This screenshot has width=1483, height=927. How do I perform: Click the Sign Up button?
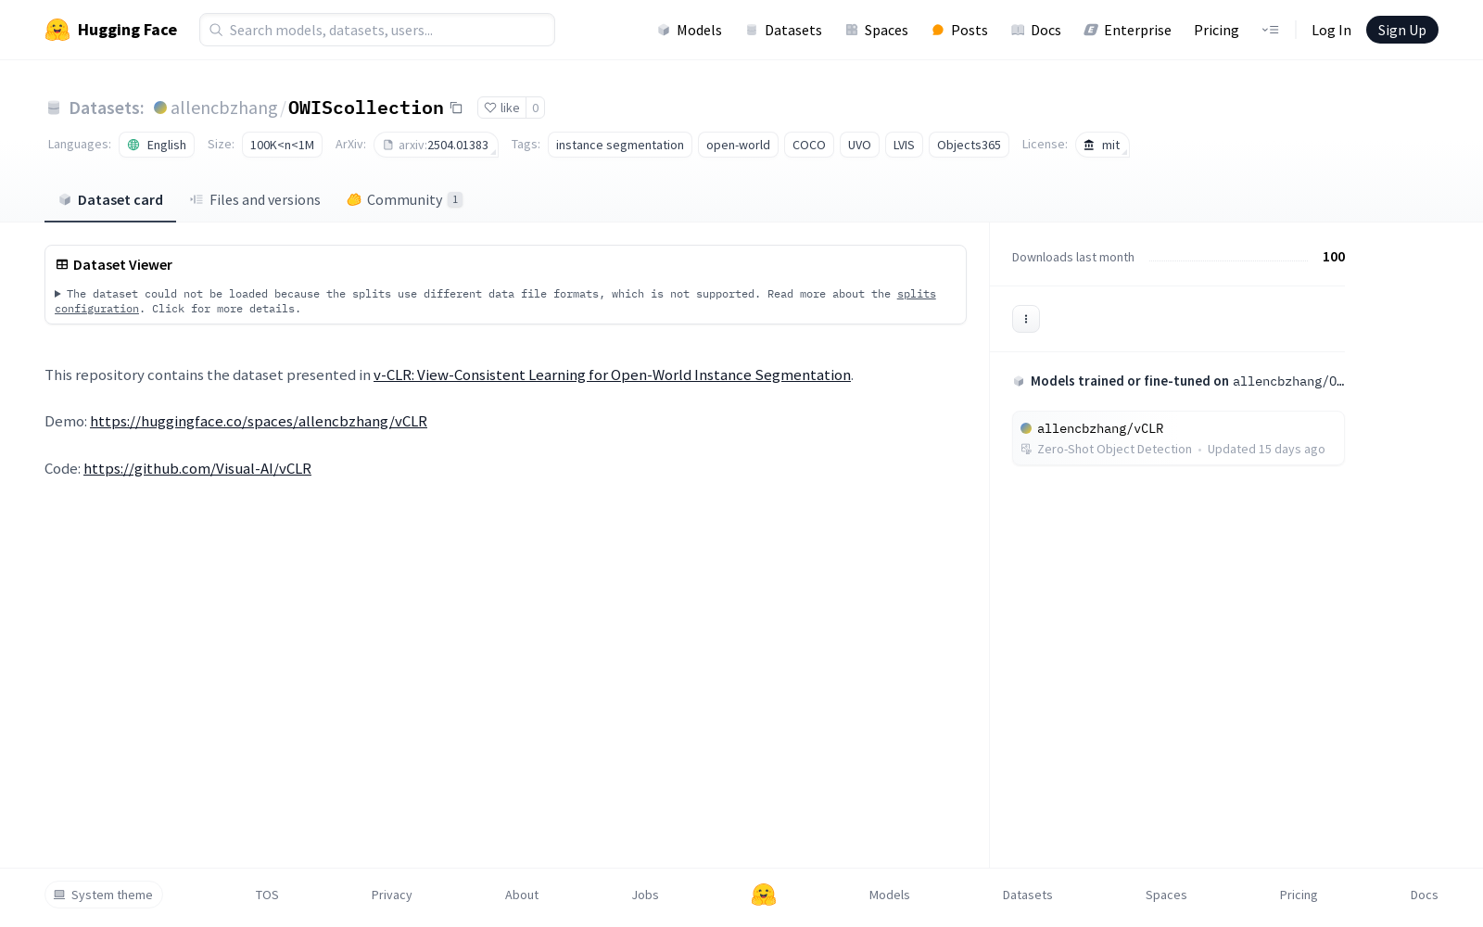coord(1402,30)
